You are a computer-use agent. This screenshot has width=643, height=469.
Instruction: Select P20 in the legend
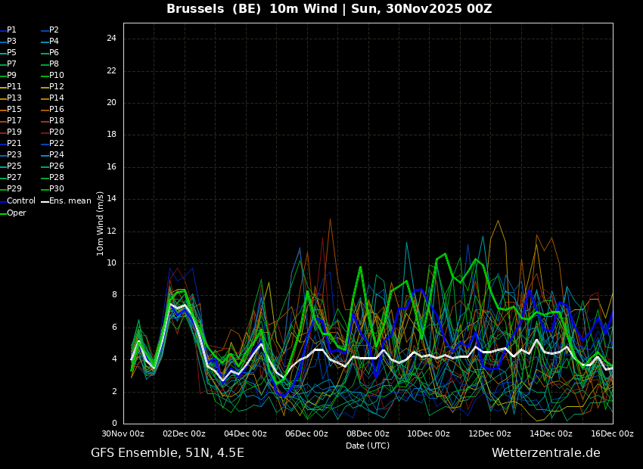click(57, 132)
